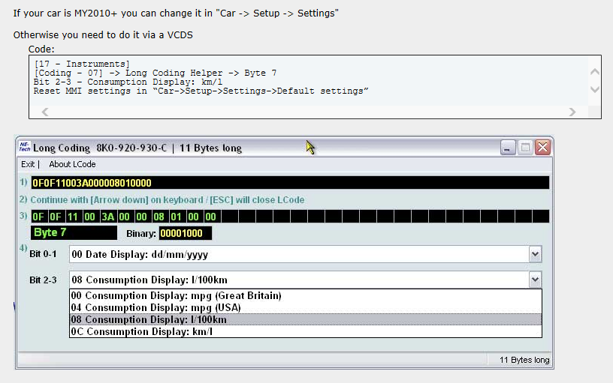Minimize the Long Coding window
The image size is (613, 383).
pyautogui.click(x=509, y=148)
